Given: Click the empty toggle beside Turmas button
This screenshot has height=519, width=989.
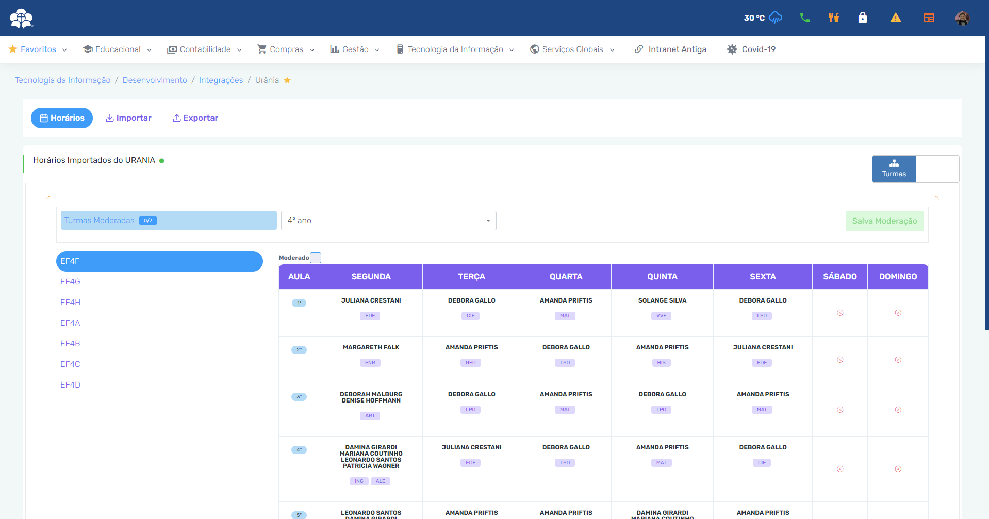Looking at the screenshot, I should pos(937,169).
